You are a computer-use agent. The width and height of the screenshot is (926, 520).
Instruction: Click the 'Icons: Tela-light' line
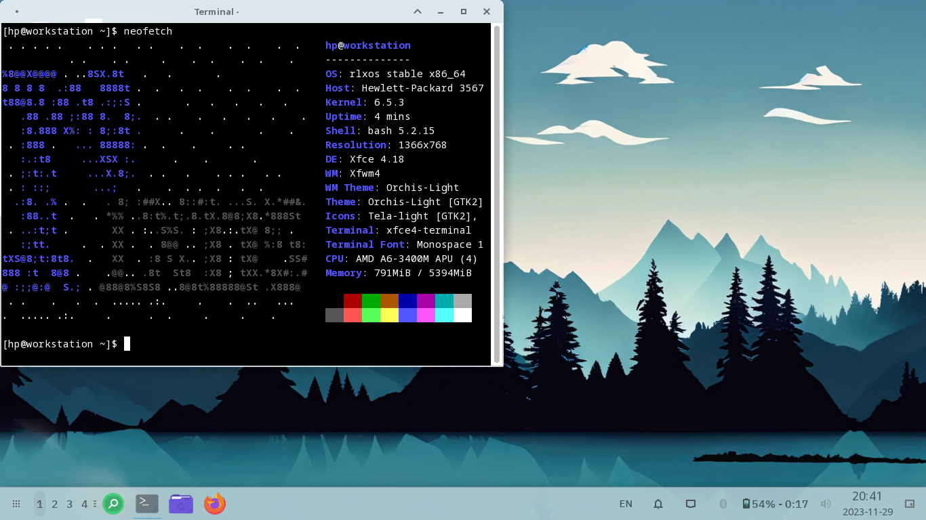(402, 216)
